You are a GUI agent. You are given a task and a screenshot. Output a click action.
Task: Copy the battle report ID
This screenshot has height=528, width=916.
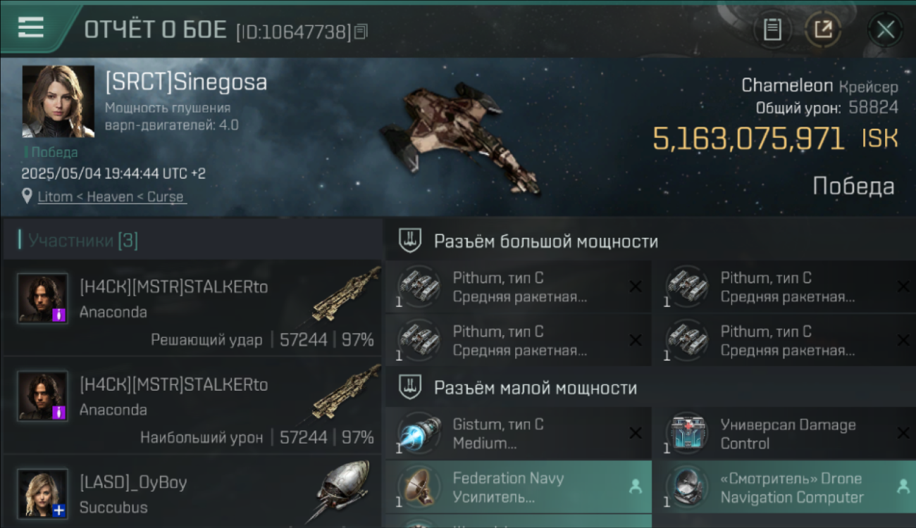click(x=361, y=32)
